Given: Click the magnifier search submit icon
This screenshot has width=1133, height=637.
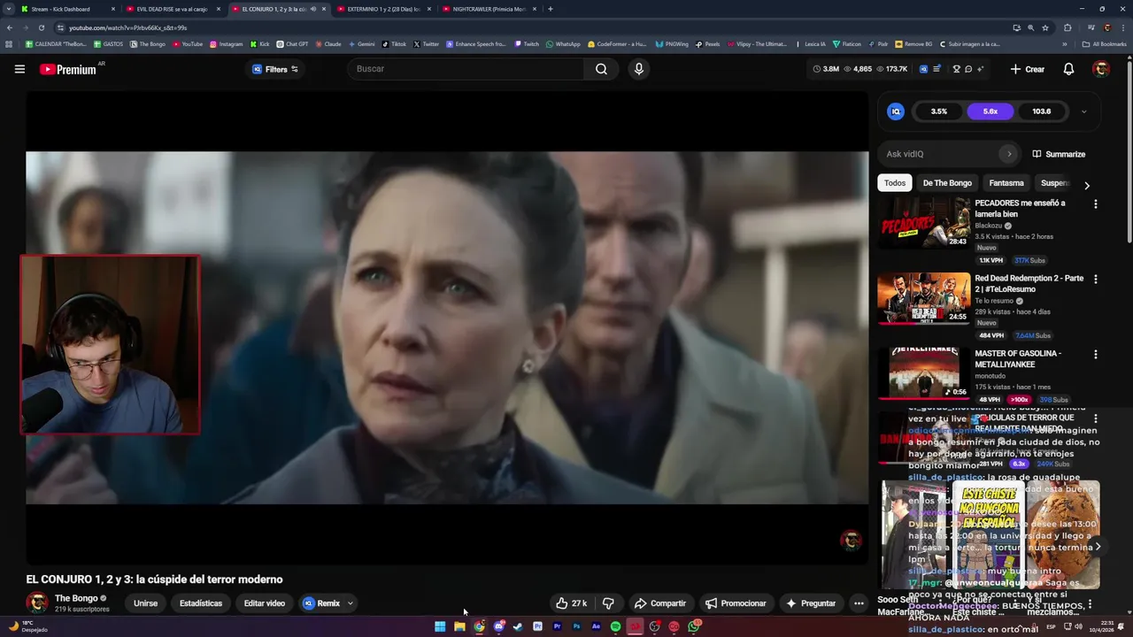Looking at the screenshot, I should click(601, 69).
